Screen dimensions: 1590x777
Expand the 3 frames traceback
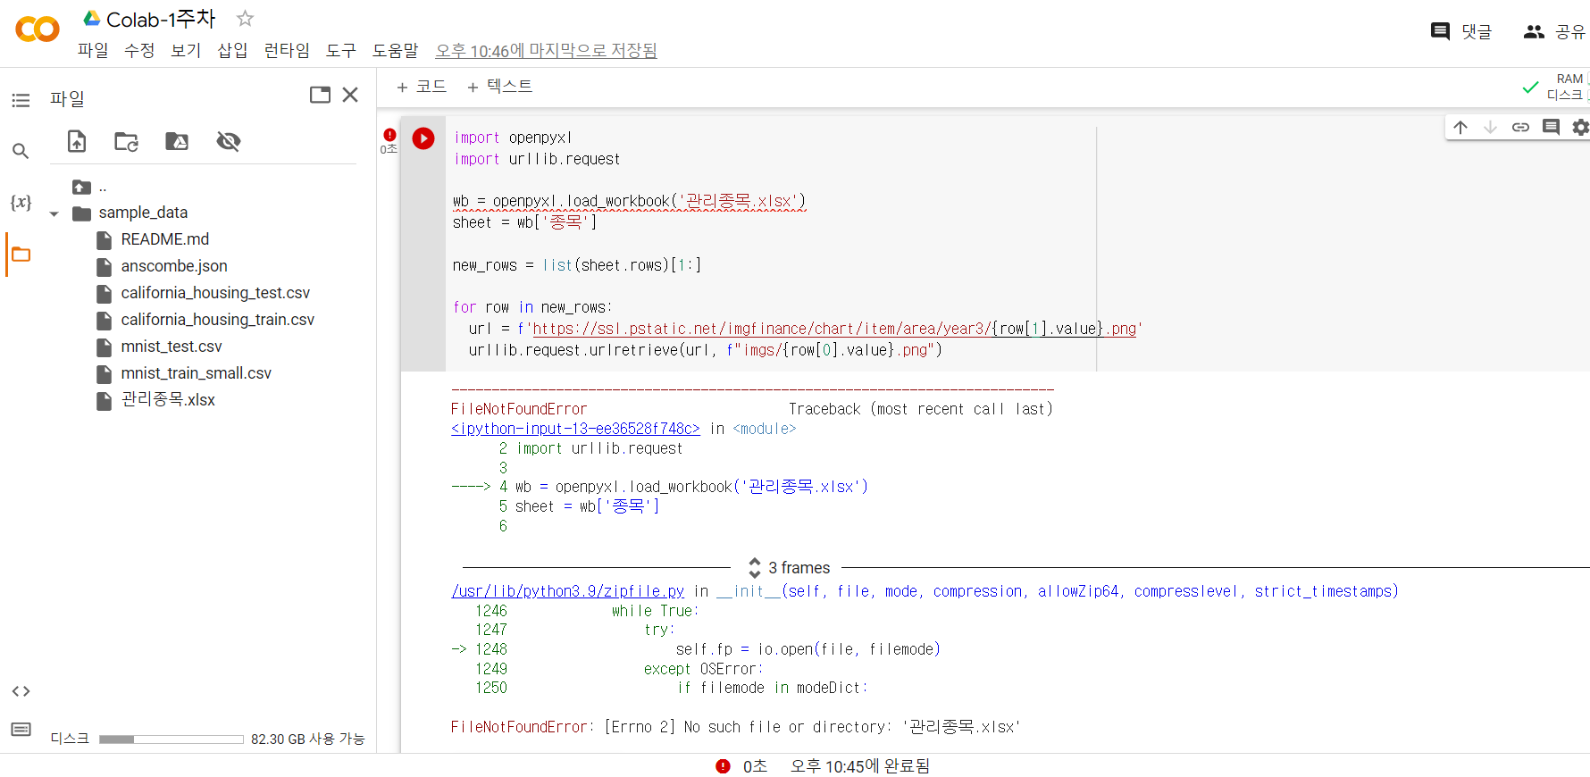coord(790,568)
